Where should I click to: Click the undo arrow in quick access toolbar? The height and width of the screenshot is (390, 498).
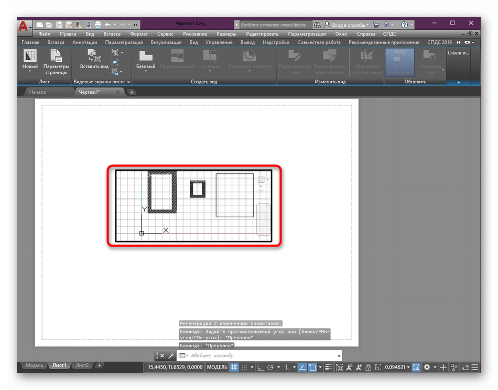(107, 25)
